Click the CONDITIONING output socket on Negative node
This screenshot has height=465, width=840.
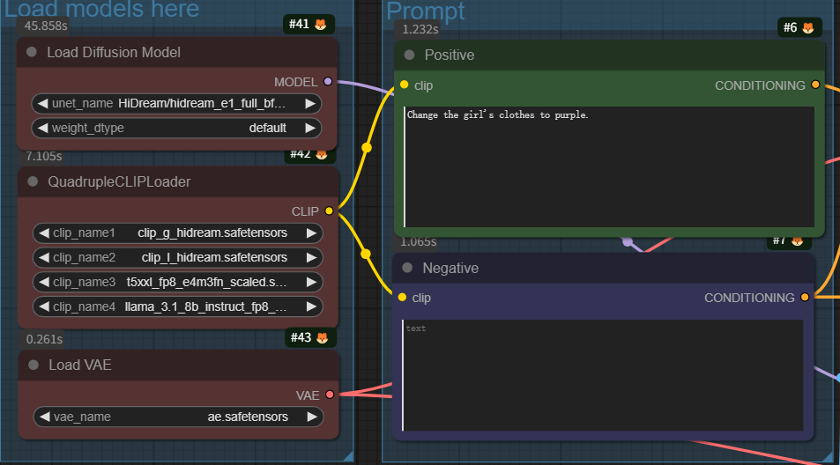click(x=805, y=297)
